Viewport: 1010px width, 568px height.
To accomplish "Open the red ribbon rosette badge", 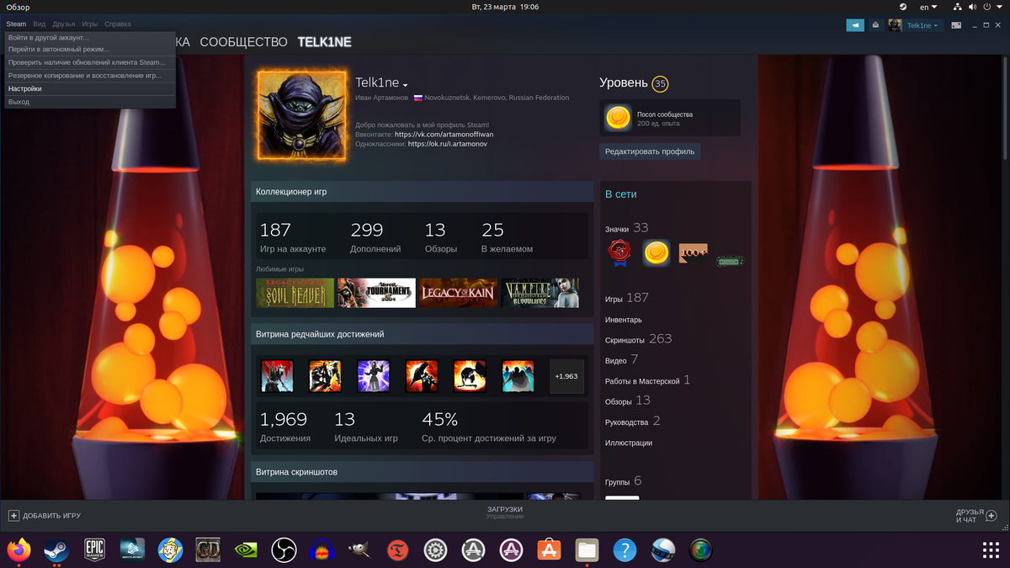I will coord(620,252).
